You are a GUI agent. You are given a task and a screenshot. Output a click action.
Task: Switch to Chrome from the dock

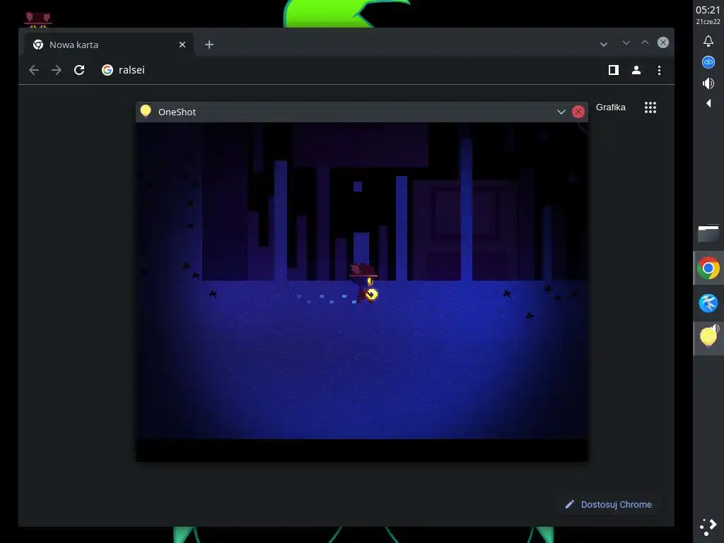[x=708, y=268]
